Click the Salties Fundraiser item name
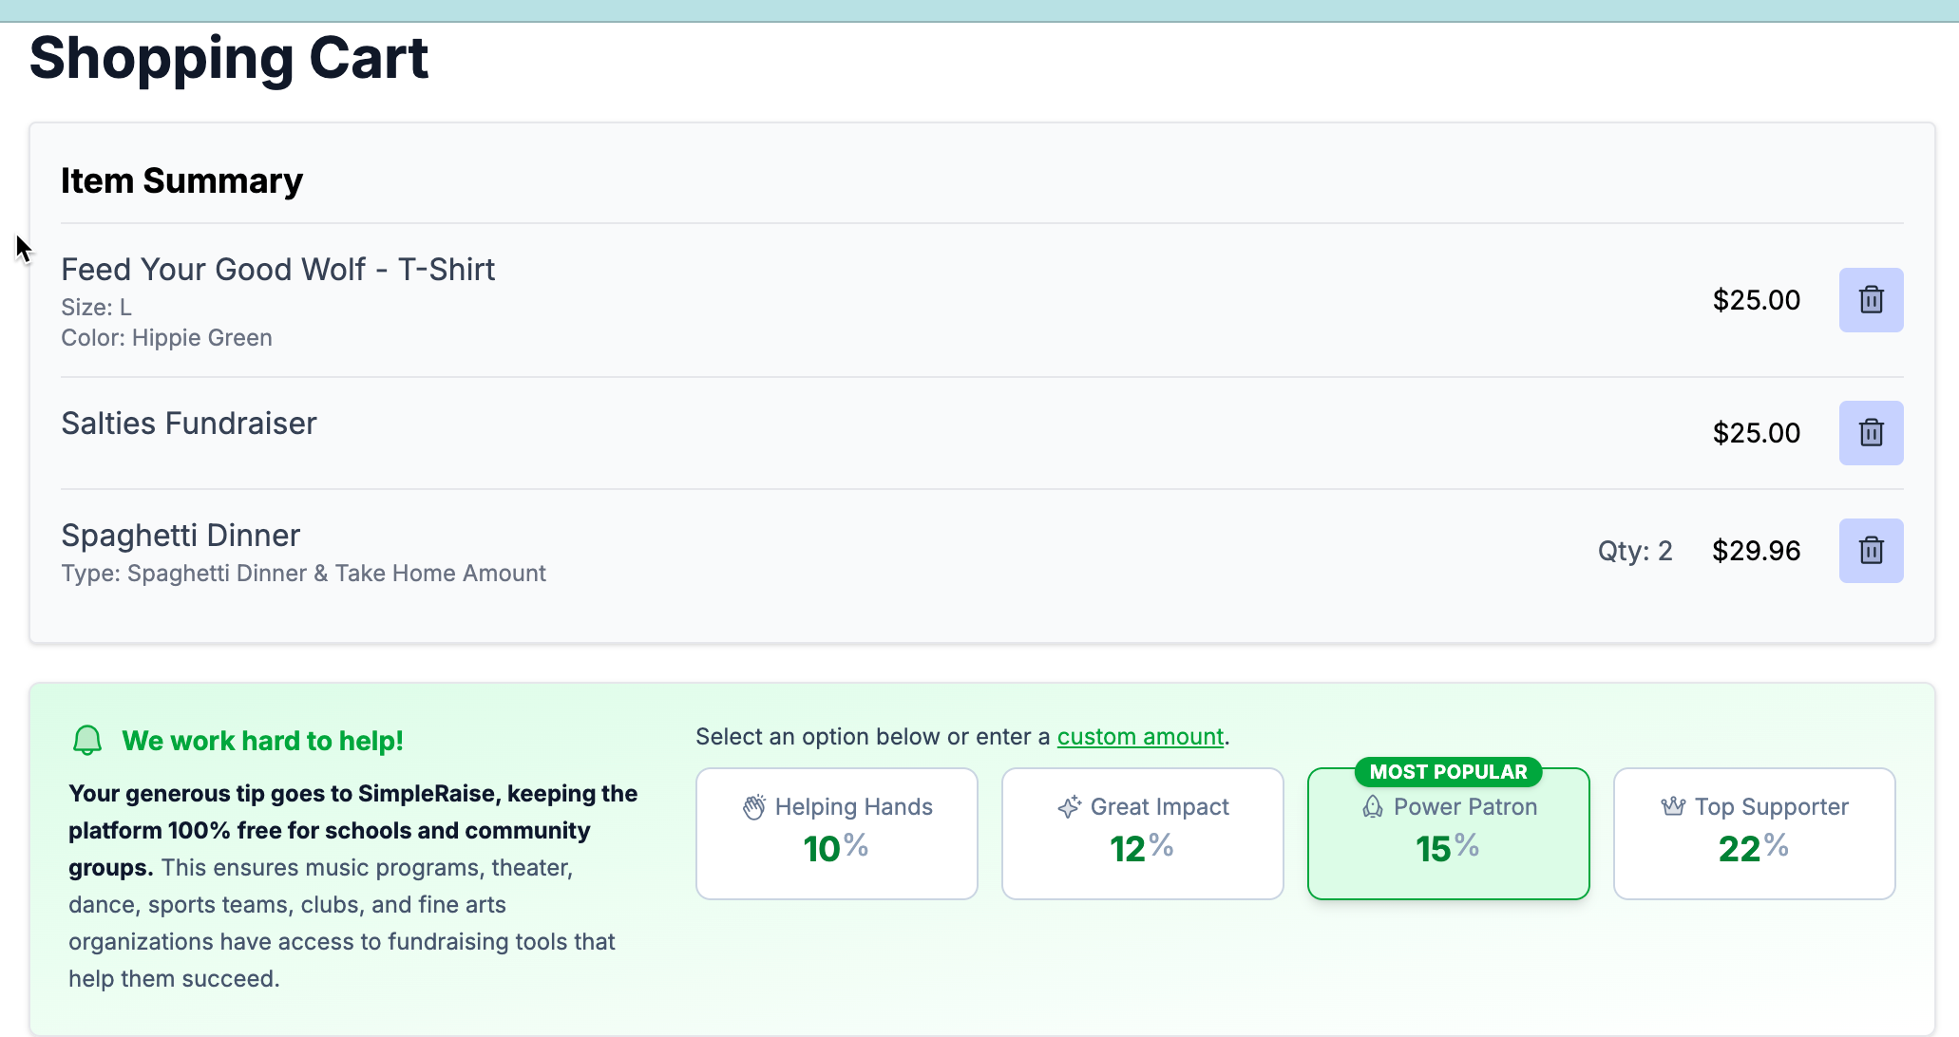Image resolution: width=1959 pixels, height=1037 pixels. point(188,424)
